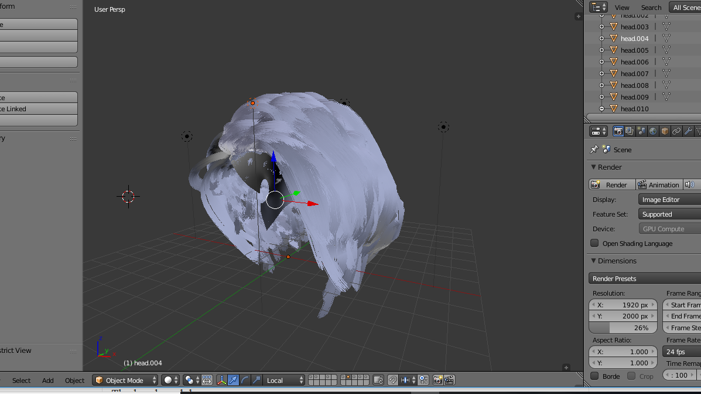Enable the Border render checkbox
The width and height of the screenshot is (701, 394).
click(x=594, y=376)
